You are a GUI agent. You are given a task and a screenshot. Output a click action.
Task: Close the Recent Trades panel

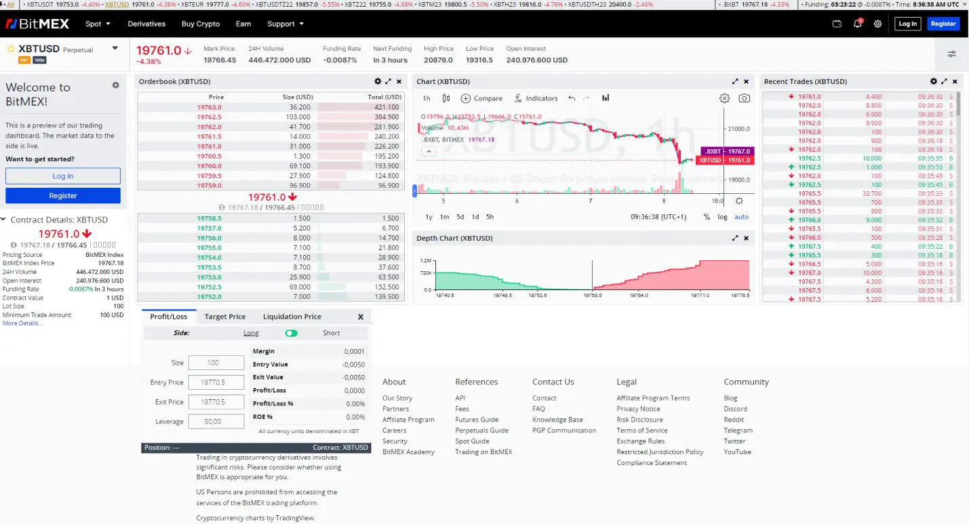pyautogui.click(x=955, y=81)
